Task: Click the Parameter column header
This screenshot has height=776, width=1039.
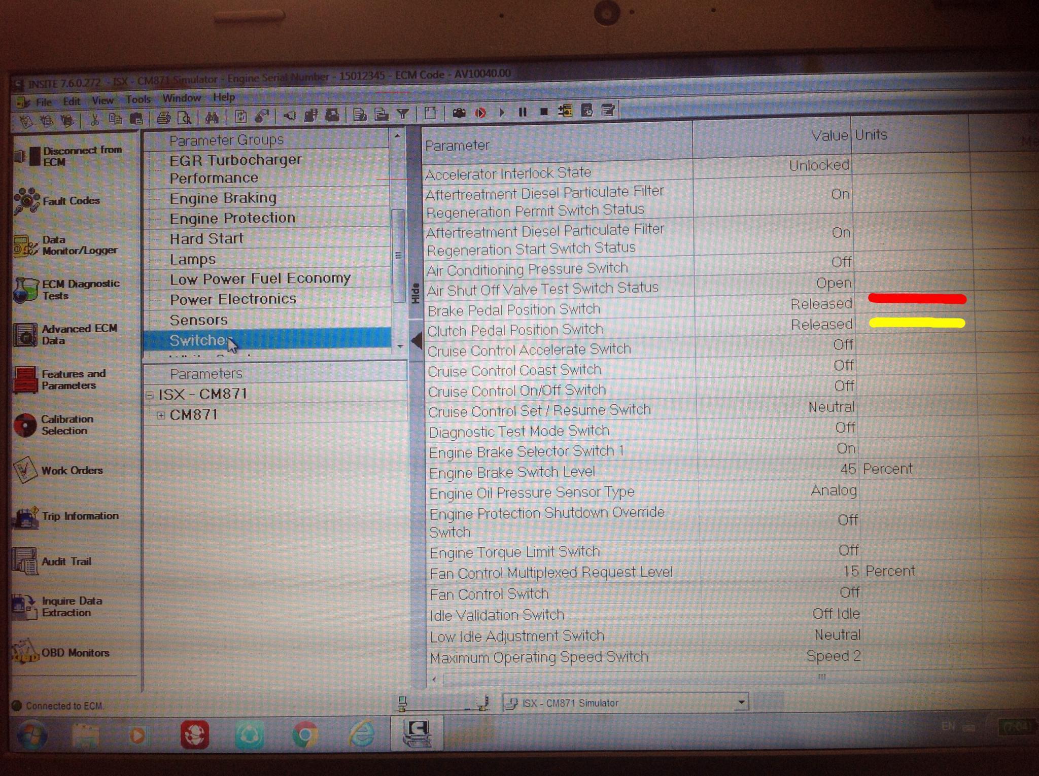Action: pos(557,142)
